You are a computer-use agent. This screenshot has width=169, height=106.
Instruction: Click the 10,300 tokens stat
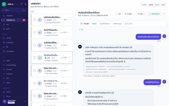(x=105, y=24)
